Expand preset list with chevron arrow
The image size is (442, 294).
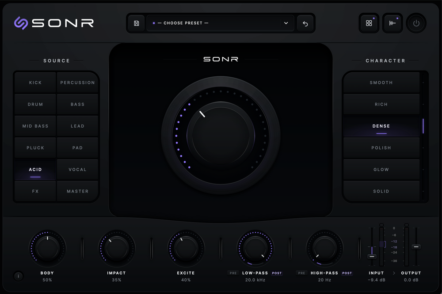pyautogui.click(x=286, y=23)
